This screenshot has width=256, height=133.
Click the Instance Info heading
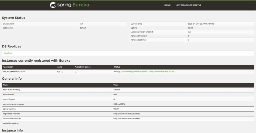tap(12, 130)
